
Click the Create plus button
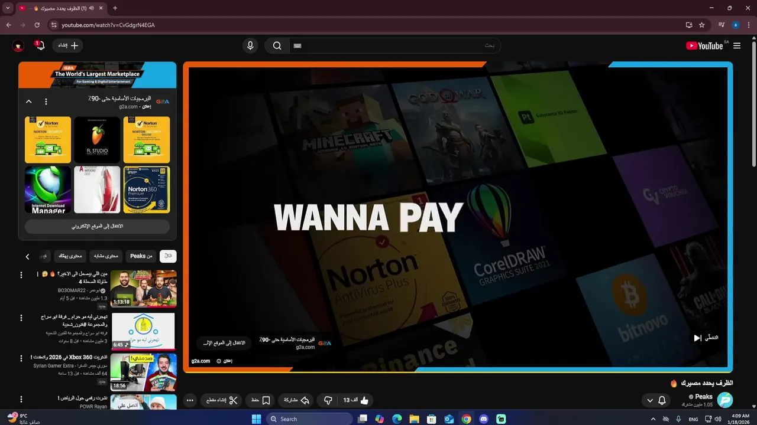[68, 45]
